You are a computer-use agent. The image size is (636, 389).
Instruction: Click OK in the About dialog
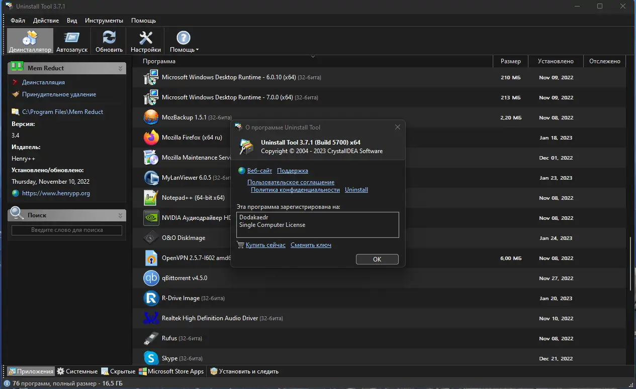click(377, 260)
